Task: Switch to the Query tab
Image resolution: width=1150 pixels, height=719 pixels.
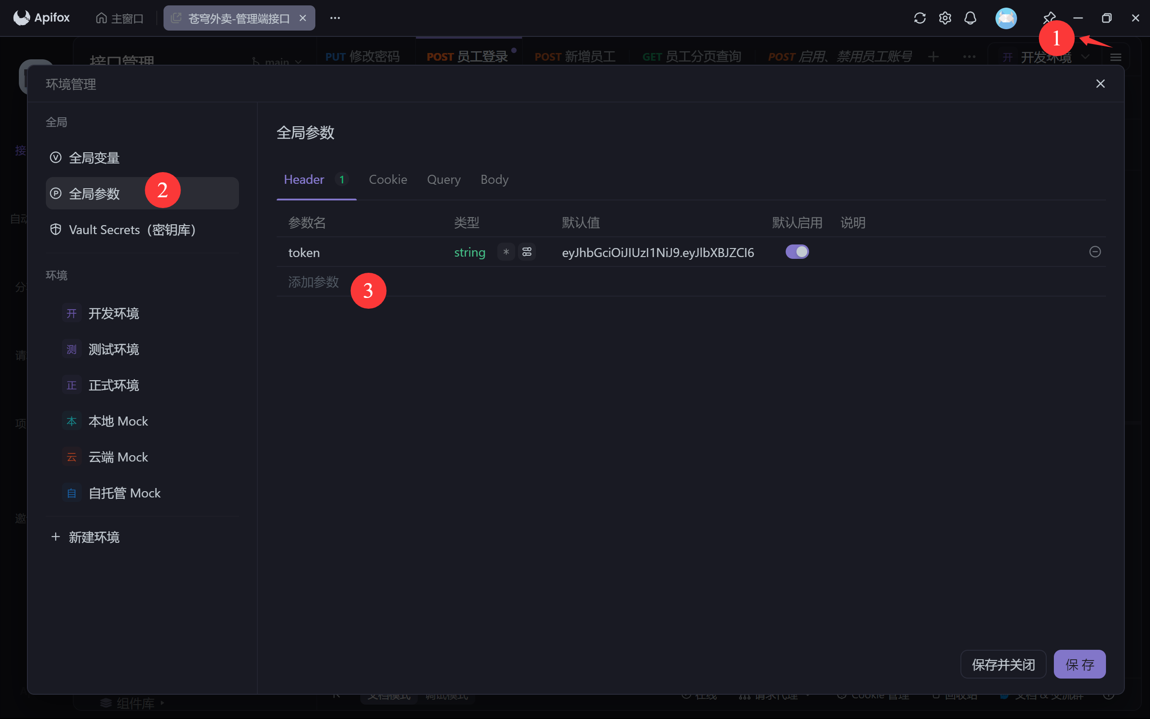Action: [x=443, y=179]
